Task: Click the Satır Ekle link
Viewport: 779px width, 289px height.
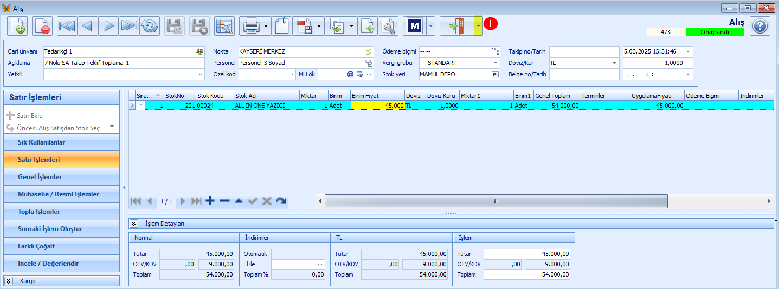Action: coord(29,116)
